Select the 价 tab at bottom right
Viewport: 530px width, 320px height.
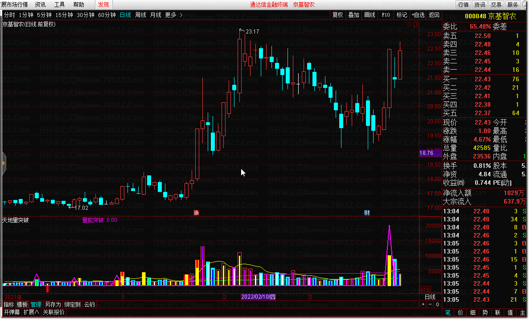460,312
